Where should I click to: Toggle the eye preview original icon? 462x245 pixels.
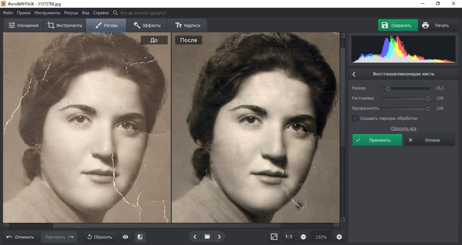point(126,237)
